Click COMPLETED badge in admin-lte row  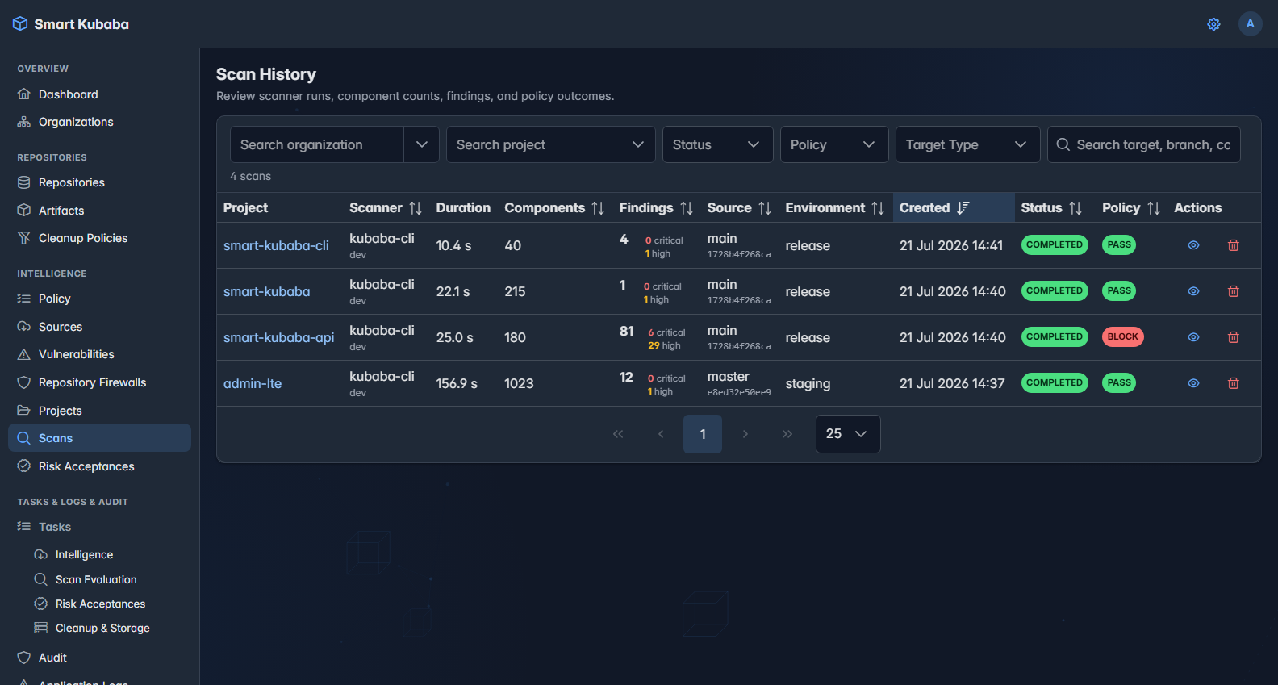1055,382
